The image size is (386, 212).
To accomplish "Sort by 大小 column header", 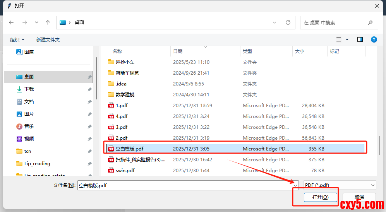I will pos(300,51).
